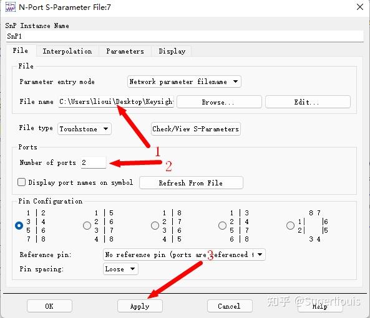Viewport: 370px width, 318px height.
Task: Open the Parameters tab
Action: tap(125, 51)
